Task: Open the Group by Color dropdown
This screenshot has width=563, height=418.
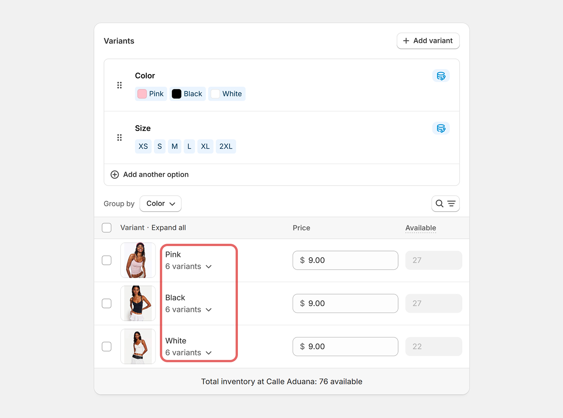Action: tap(161, 204)
